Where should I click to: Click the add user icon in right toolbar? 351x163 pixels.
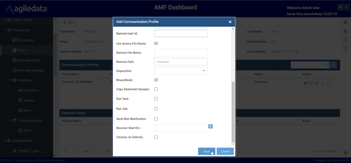tap(345, 31)
